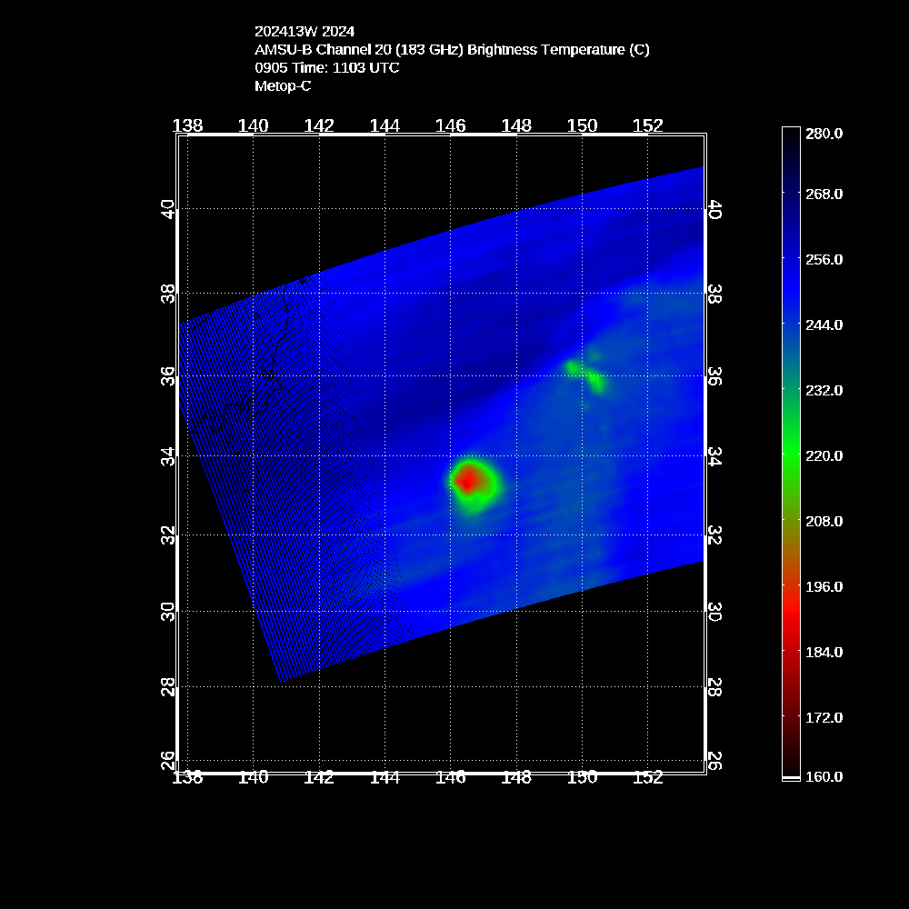Click the left-axis latitude label "32"
909x909 pixels.
[167, 535]
